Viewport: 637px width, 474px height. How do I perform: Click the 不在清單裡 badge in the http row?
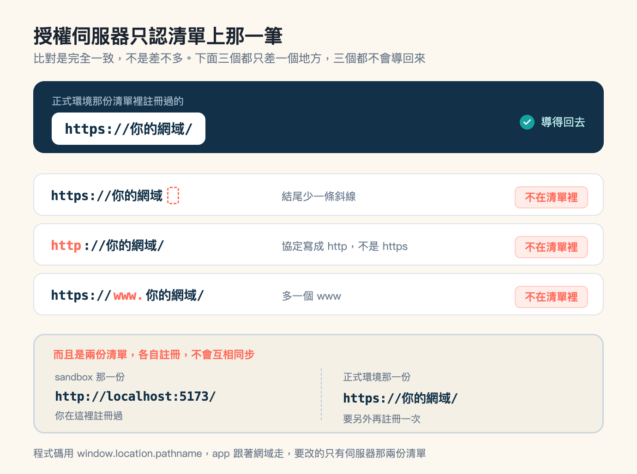click(551, 247)
